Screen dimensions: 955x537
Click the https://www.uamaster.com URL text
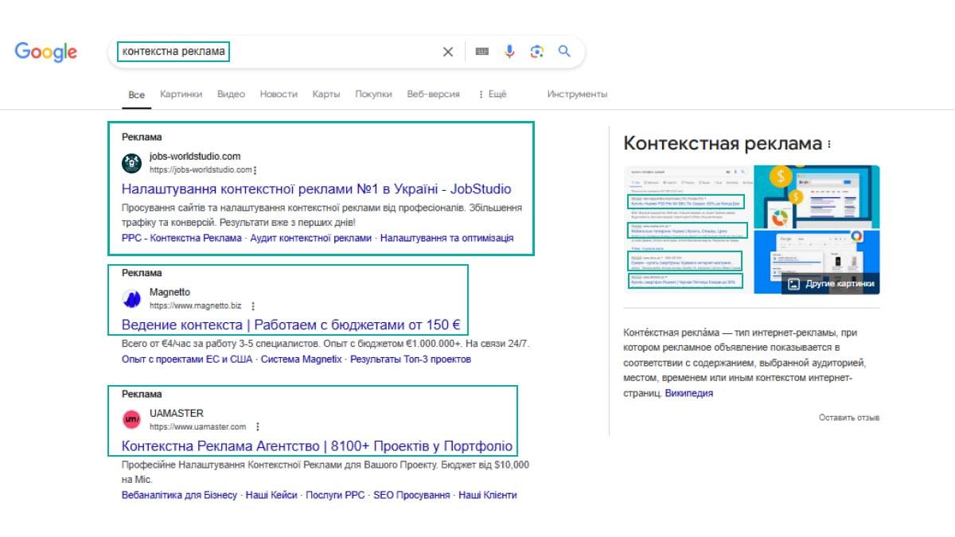coord(198,426)
